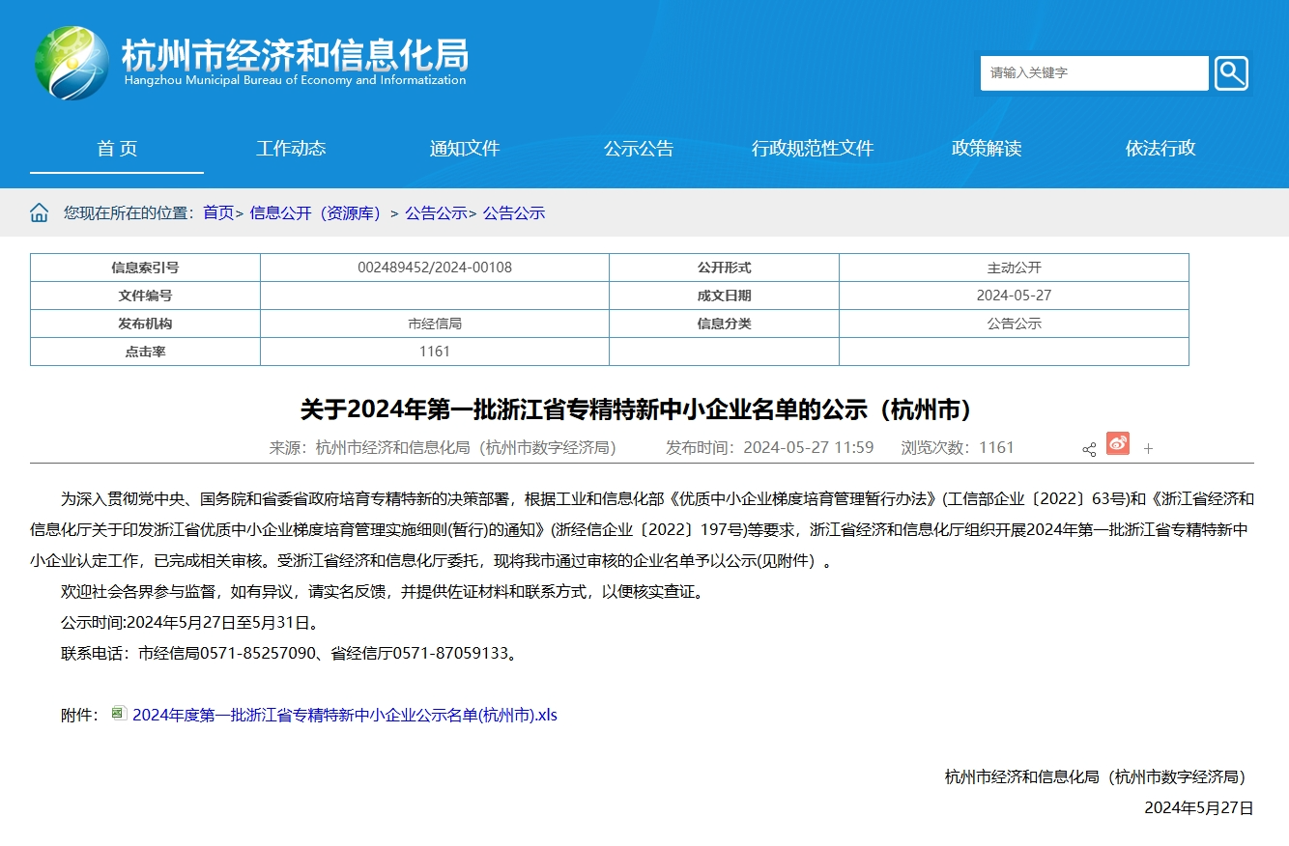
Task: Go to 通知文件 section
Action: 465,149
